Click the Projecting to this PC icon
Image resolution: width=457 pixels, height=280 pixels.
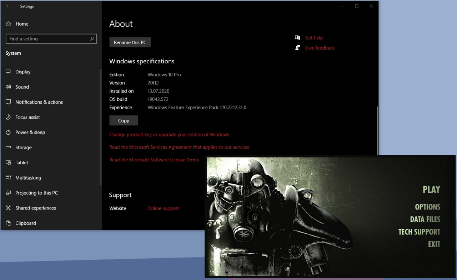click(x=8, y=193)
